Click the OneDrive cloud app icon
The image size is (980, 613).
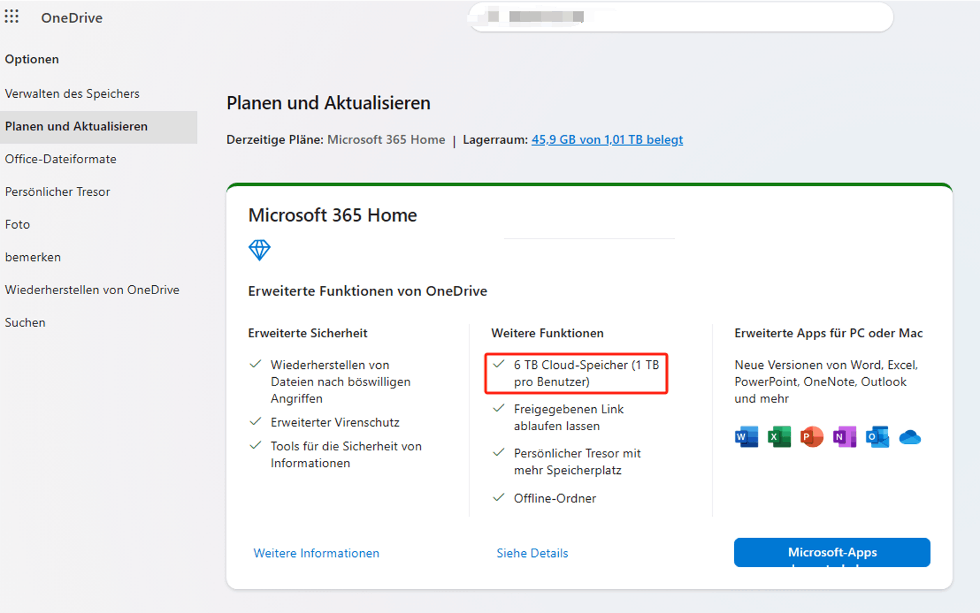pyautogui.click(x=910, y=437)
